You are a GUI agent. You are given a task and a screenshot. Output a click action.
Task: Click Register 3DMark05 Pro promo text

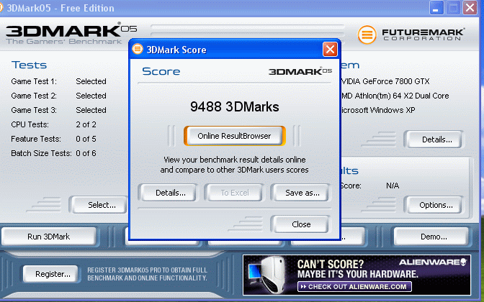click(x=147, y=274)
